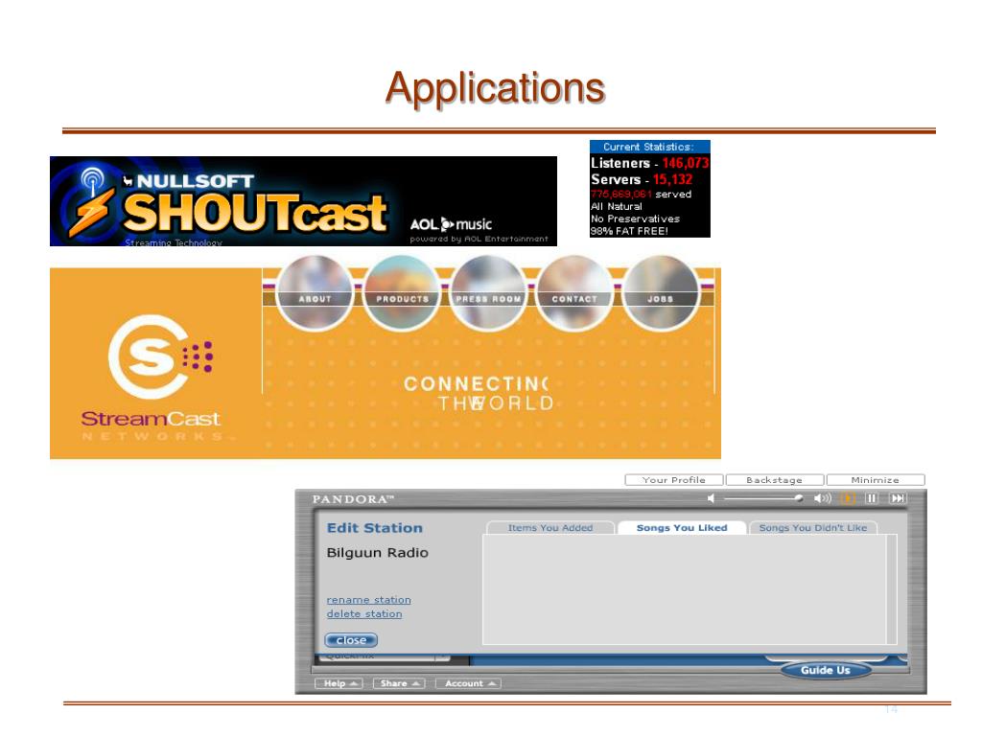Click the rename station link

click(x=369, y=600)
